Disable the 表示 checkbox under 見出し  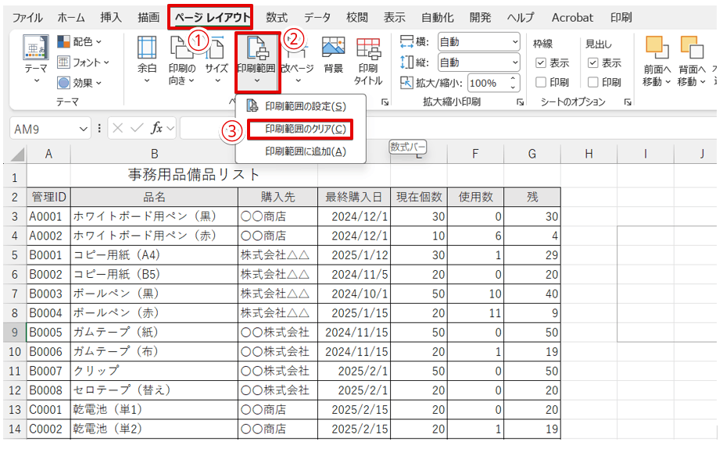click(592, 62)
